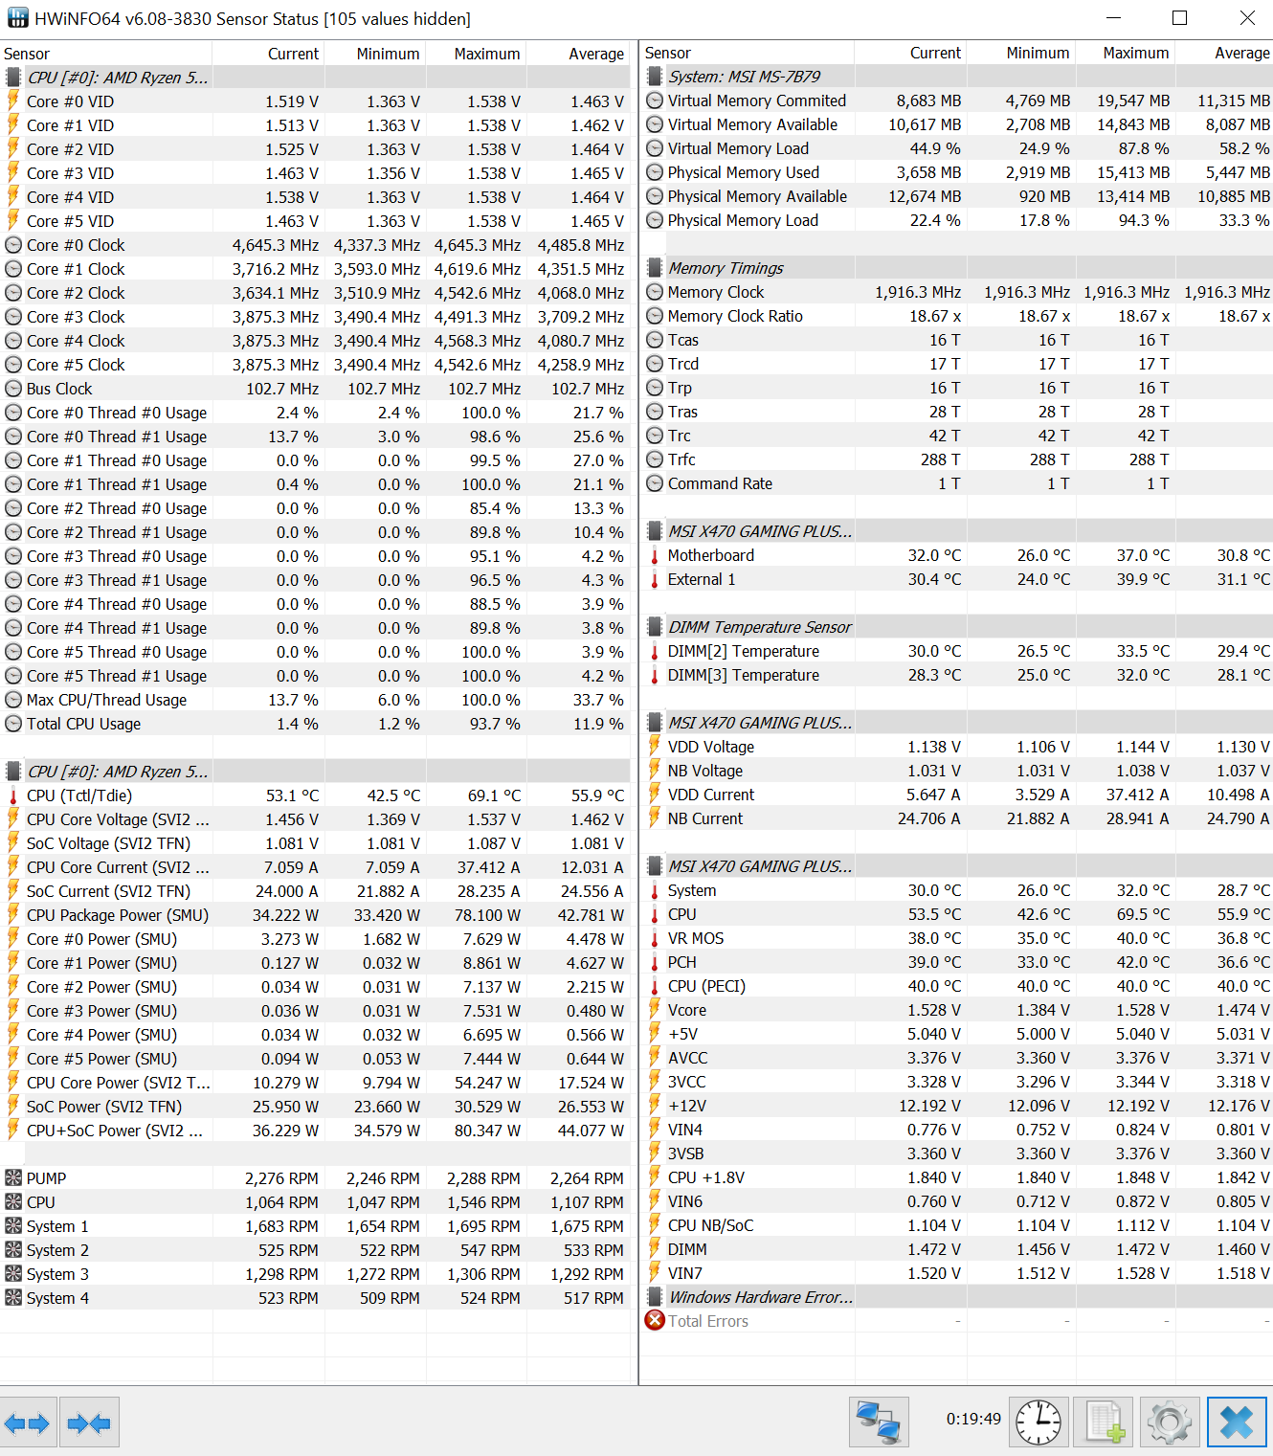Select the Trfc timing row

[956, 459]
